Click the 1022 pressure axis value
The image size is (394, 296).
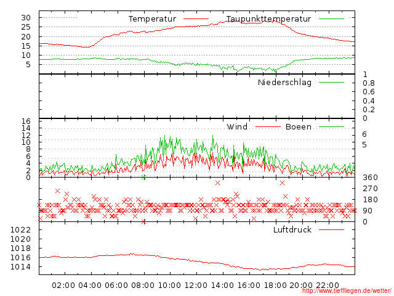point(20,230)
